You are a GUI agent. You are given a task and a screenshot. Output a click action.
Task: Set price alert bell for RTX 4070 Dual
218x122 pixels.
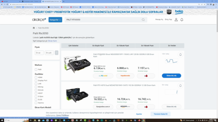point(180,85)
